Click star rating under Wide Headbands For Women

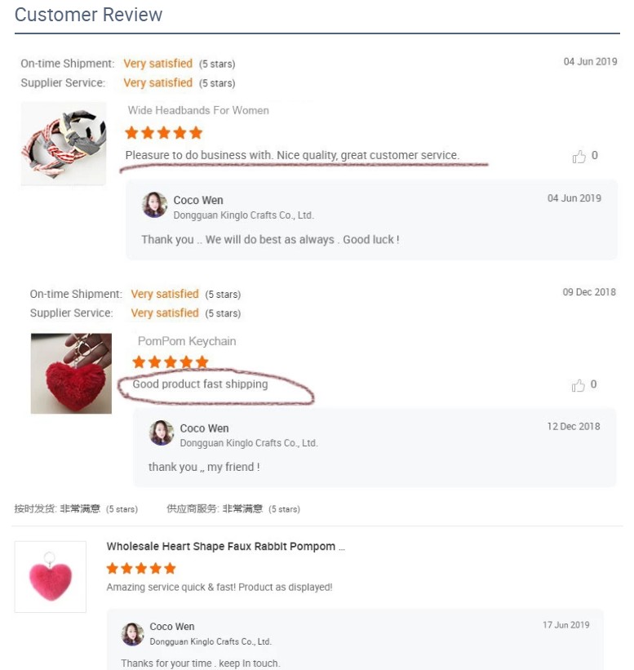tap(164, 133)
